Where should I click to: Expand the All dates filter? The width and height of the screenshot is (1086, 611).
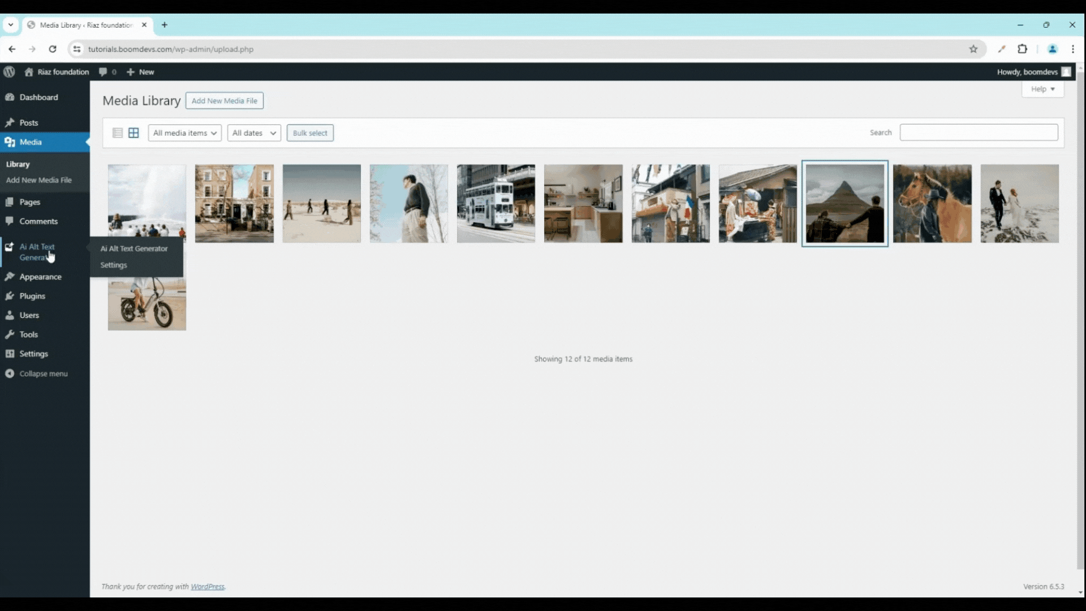254,133
